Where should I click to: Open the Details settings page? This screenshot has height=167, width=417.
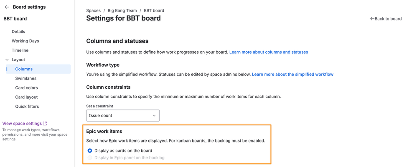pos(18,32)
